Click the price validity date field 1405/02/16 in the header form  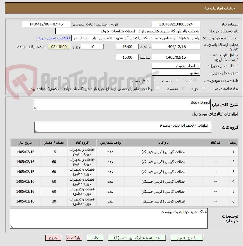[176, 57]
